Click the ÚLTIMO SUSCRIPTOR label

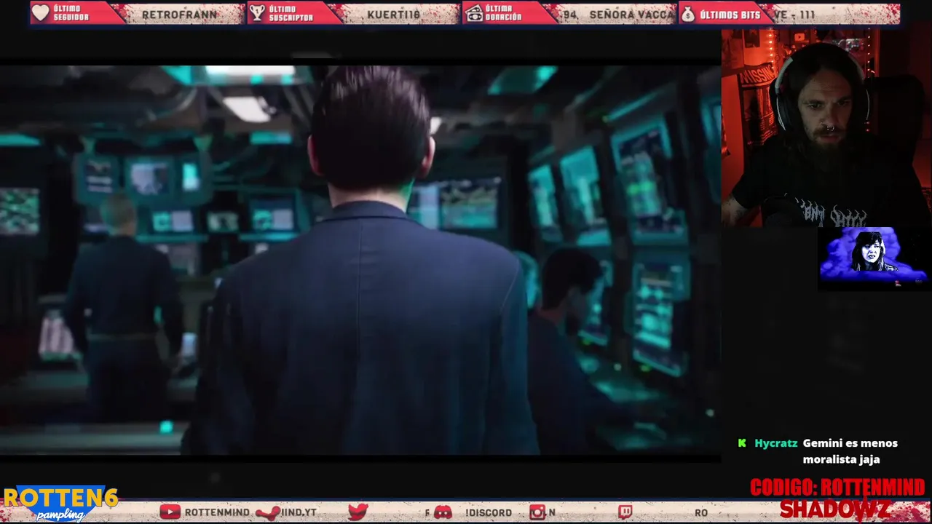point(291,13)
